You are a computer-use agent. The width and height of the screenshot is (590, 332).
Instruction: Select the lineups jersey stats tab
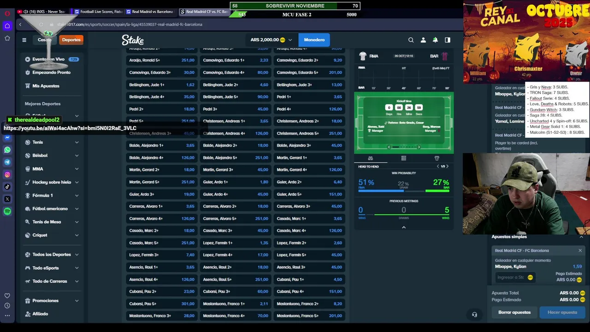[x=437, y=158]
